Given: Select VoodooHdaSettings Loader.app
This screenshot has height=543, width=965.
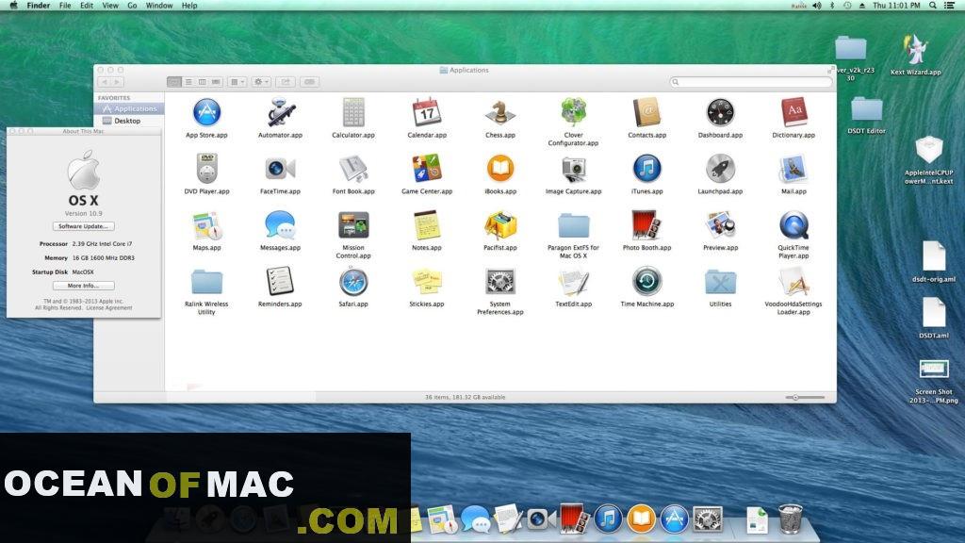Looking at the screenshot, I should 793,281.
